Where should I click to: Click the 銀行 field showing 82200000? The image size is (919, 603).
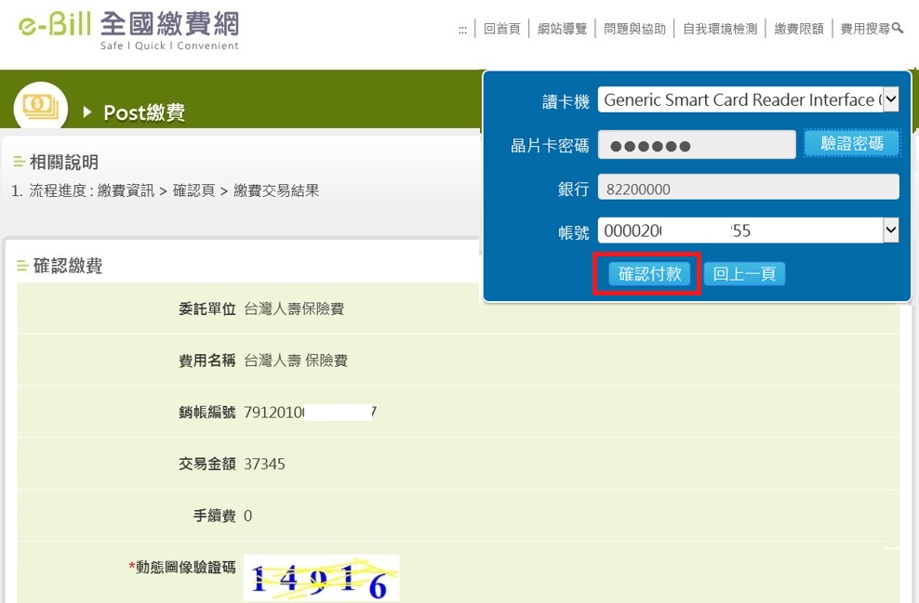click(x=748, y=188)
